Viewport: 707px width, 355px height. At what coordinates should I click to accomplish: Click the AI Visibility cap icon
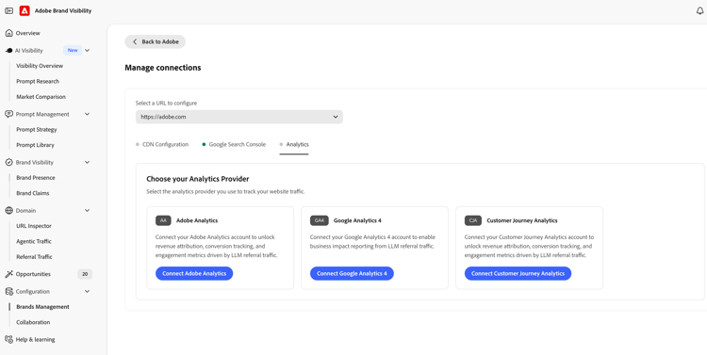point(9,51)
